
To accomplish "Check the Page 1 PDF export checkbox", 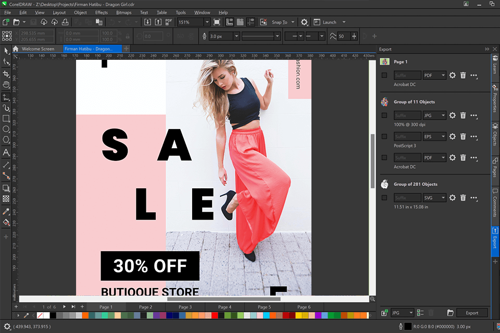I will click(x=384, y=75).
